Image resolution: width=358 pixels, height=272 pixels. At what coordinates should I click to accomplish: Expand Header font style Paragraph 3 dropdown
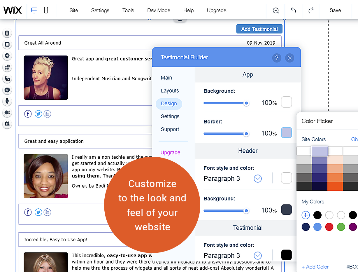(258, 179)
